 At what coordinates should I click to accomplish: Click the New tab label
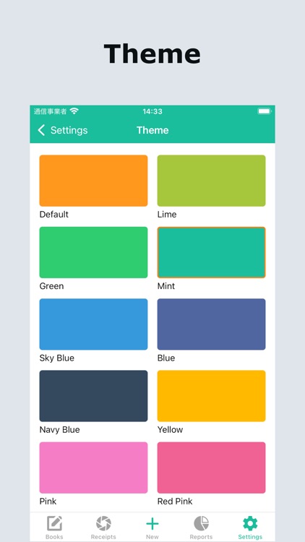pyautogui.click(x=152, y=537)
